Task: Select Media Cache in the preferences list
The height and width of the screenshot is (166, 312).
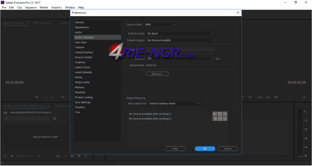Action: pos(97,82)
